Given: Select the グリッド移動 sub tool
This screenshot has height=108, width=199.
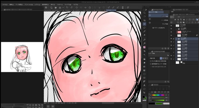Looking at the screenshot, I should point(159,23).
